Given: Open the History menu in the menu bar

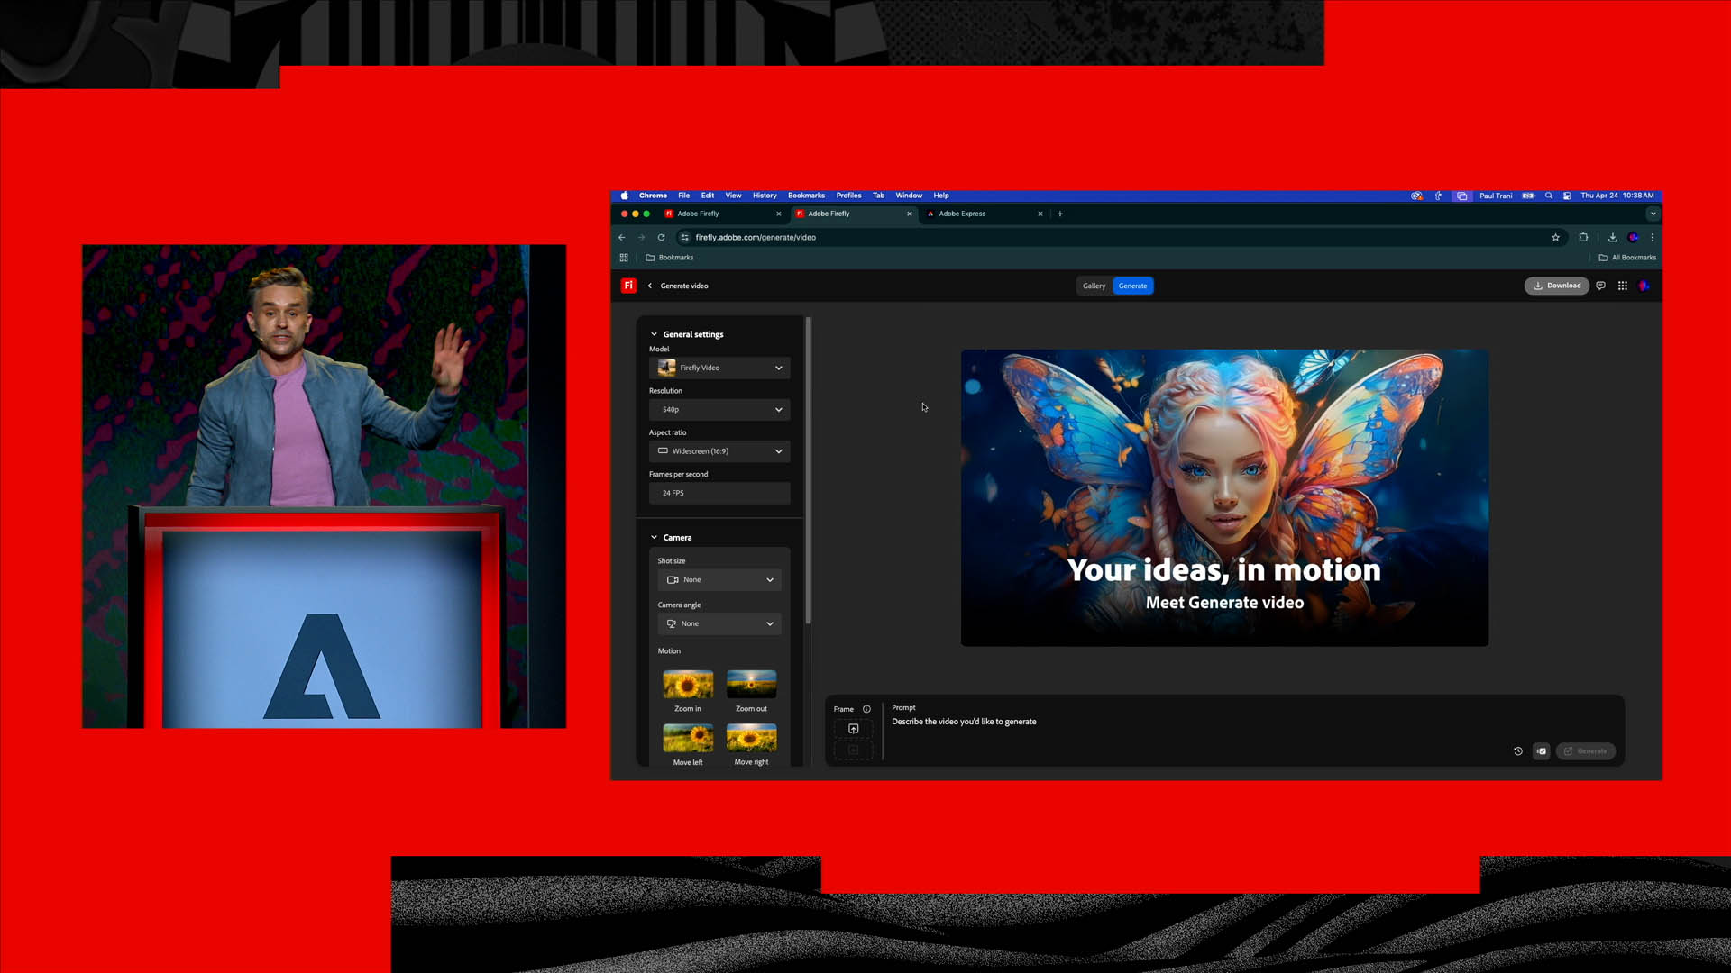Looking at the screenshot, I should (x=764, y=196).
